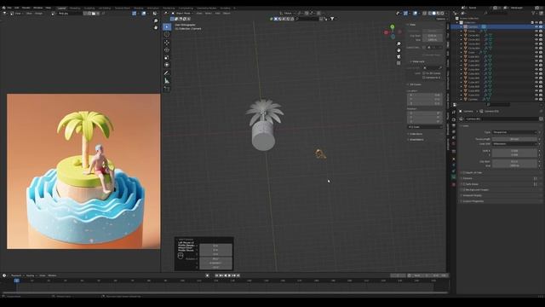545x307 pixels.
Task: Toggle the viewport overlays button
Action: tap(415, 14)
